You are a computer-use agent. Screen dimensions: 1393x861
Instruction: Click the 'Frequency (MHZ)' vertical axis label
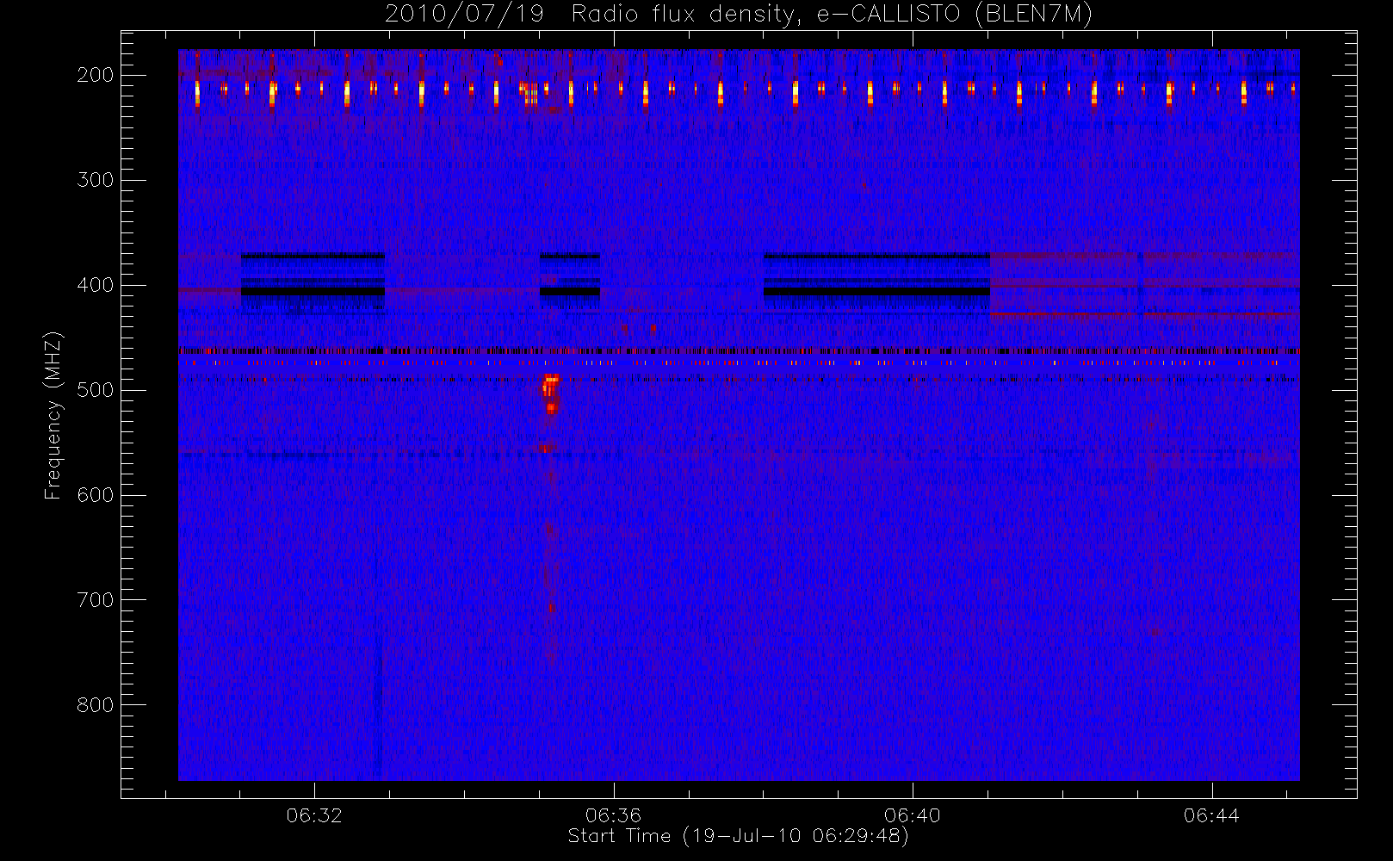point(53,416)
